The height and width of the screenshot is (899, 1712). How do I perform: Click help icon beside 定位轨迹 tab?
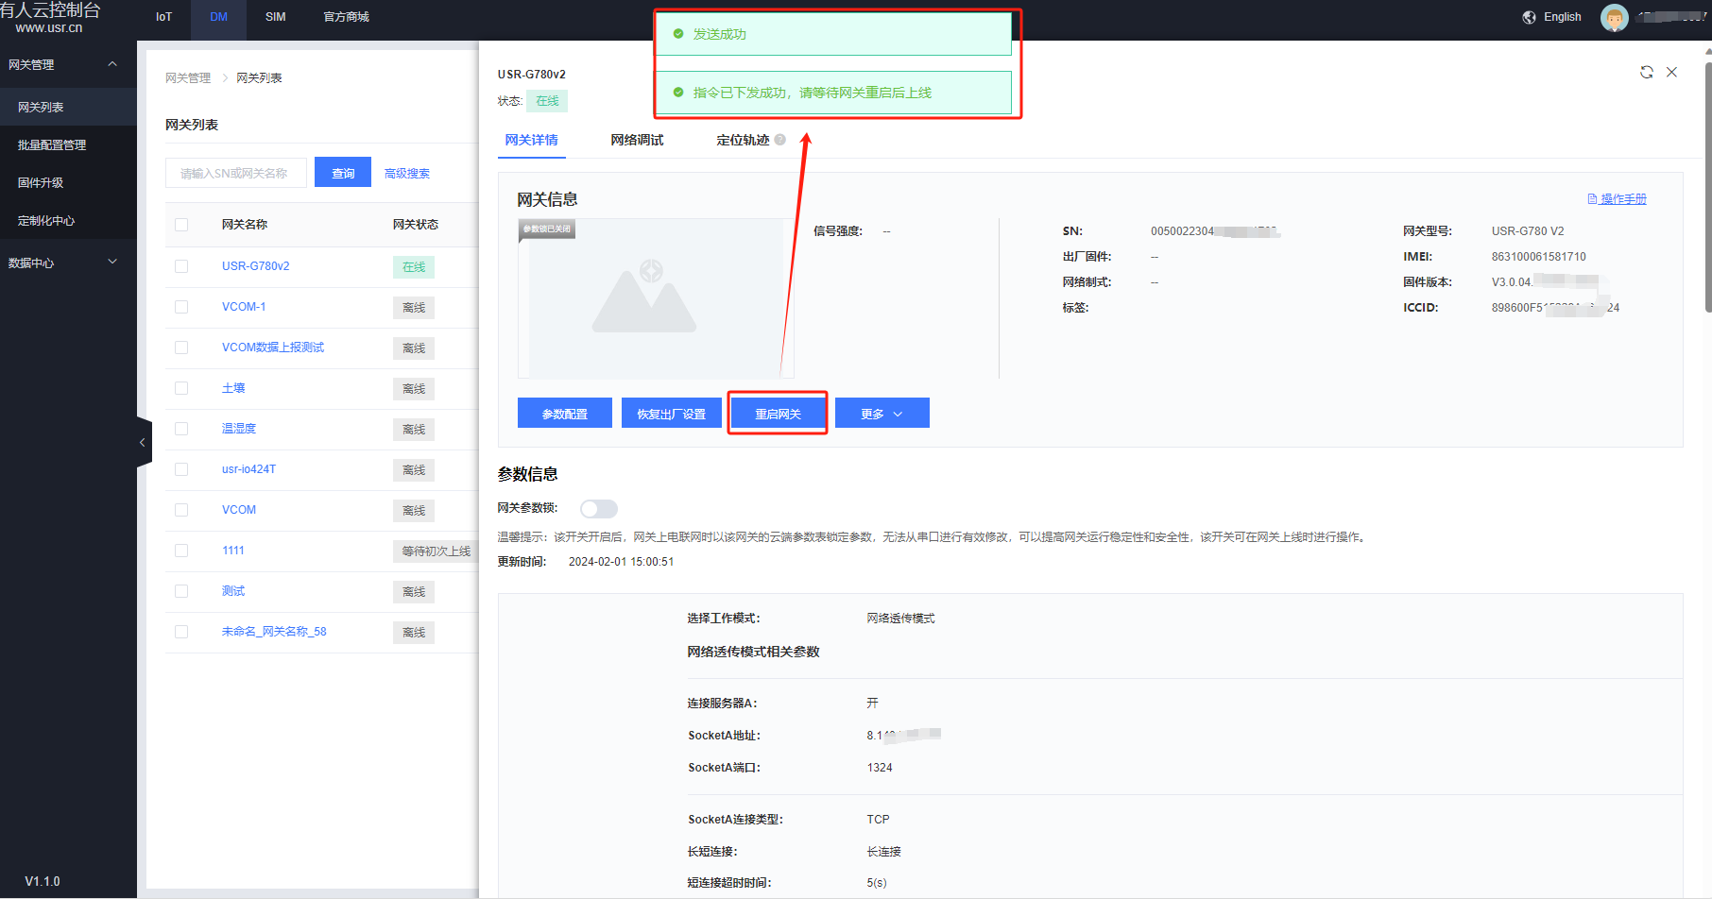click(780, 140)
